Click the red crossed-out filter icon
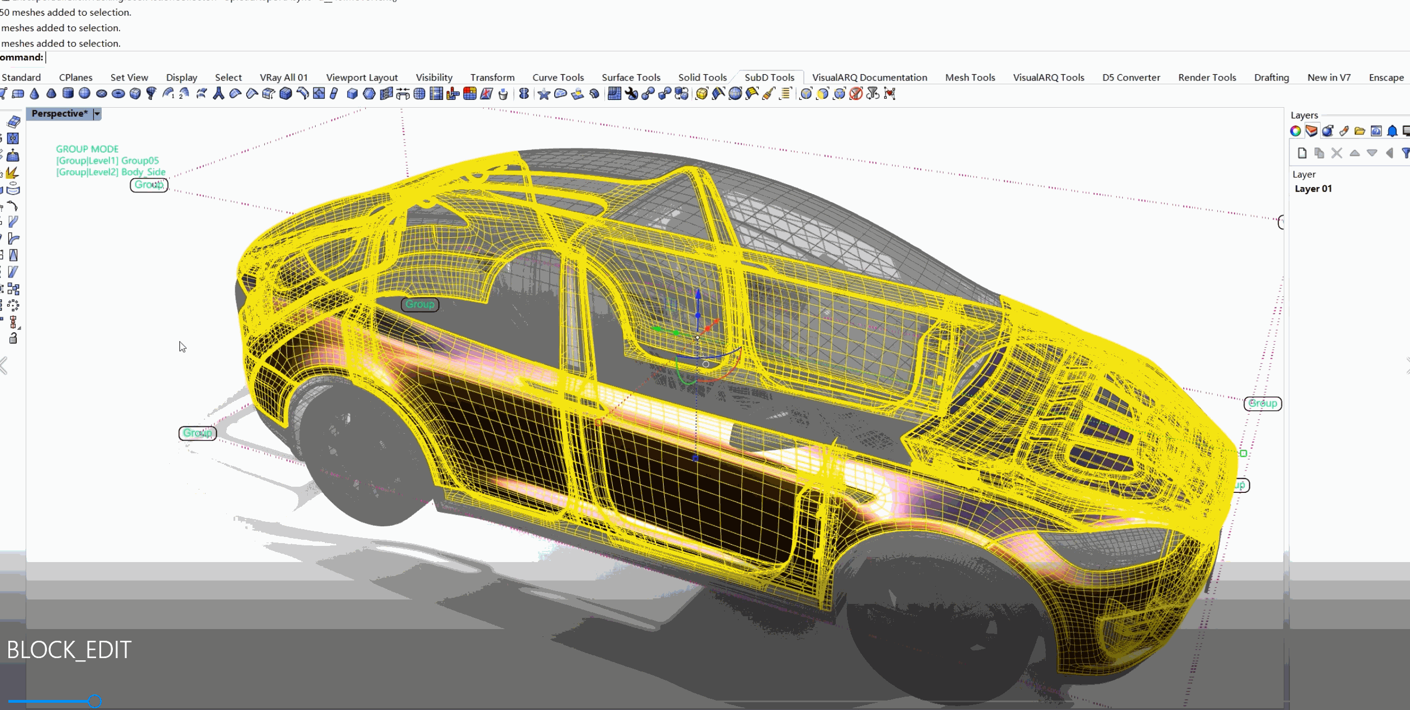 tap(855, 94)
